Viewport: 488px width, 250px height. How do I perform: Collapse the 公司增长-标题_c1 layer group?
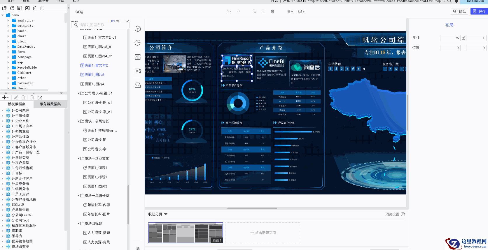[78, 93]
